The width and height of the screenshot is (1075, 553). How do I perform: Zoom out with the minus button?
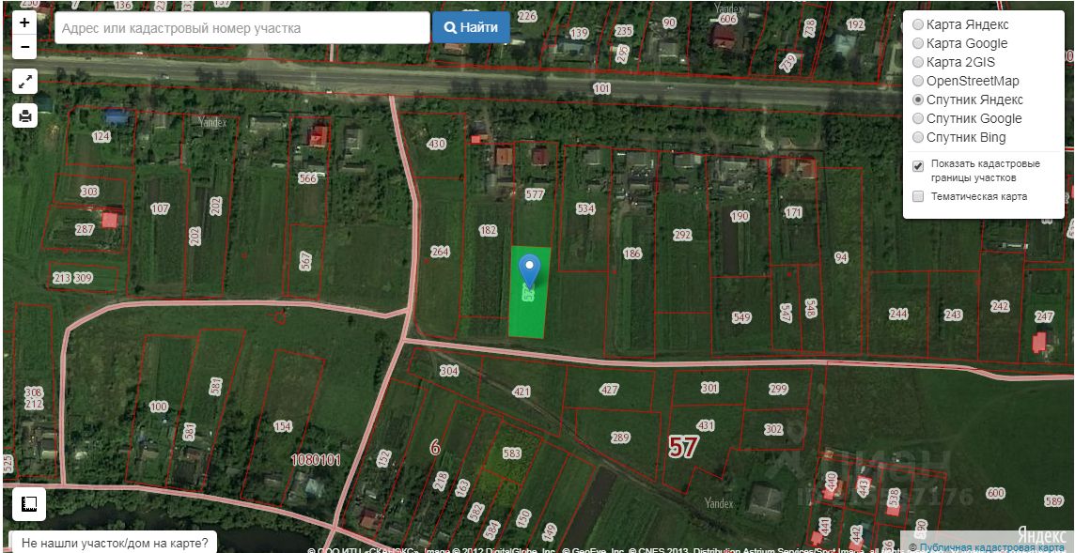pyautogui.click(x=24, y=47)
